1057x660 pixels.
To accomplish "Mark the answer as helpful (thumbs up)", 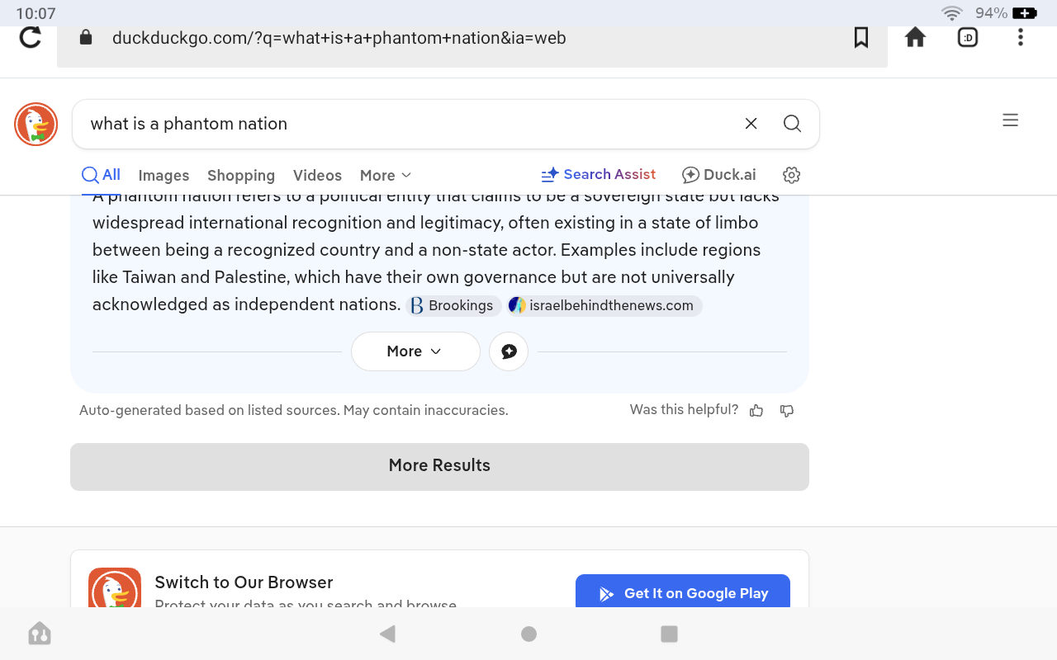I will (x=756, y=411).
